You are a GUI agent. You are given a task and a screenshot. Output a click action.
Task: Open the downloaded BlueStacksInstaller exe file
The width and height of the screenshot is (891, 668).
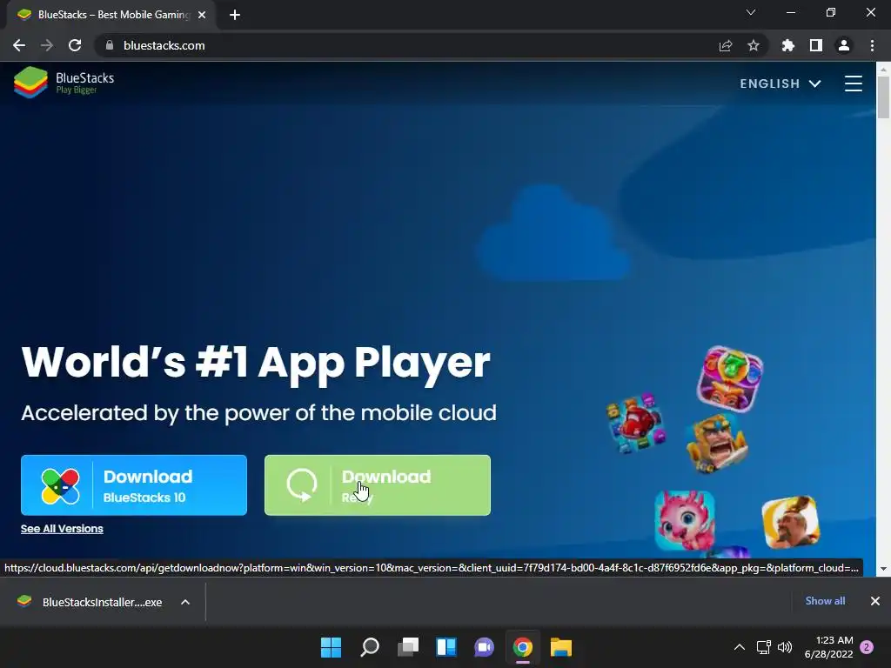point(90,602)
